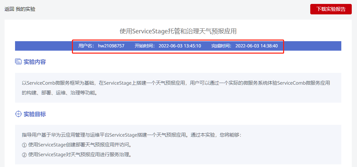Click objective ② 使用ServiceStage对天气预报应用进行服务治理
This screenshot has height=167, width=357.
coord(77,155)
